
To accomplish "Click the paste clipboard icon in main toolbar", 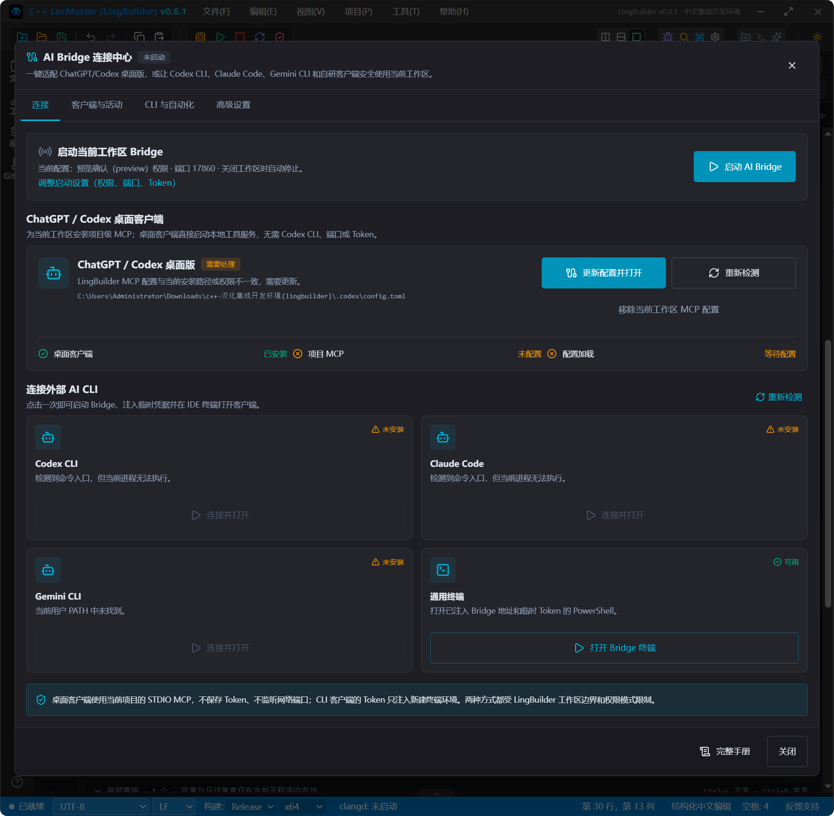I will (159, 37).
